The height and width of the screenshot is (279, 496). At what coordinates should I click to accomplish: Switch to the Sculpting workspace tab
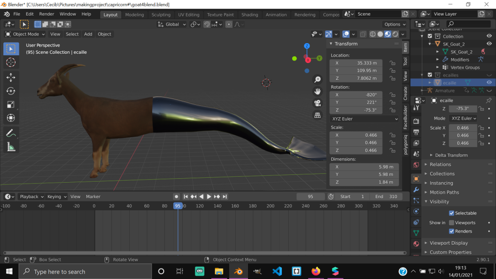coord(161,15)
